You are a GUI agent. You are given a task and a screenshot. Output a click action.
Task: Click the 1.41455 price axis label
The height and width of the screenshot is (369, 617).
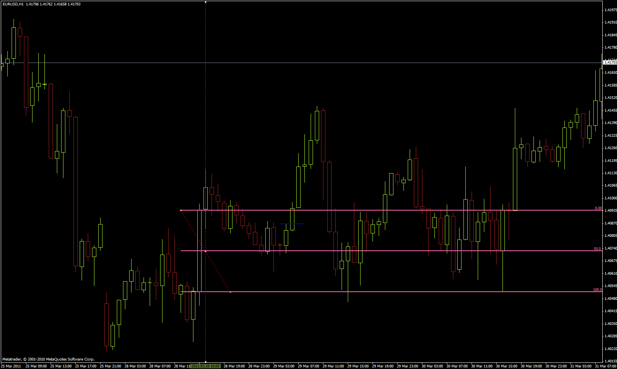coord(610,111)
